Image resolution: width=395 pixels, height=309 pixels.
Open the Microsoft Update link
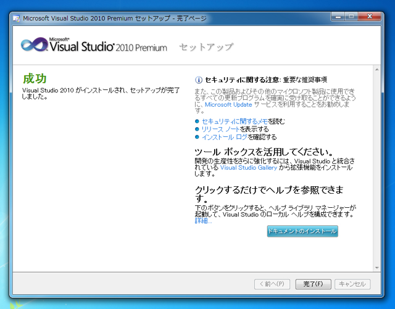(228, 104)
